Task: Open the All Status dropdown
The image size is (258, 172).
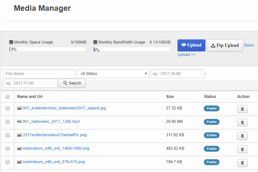Action: [x=113, y=74]
